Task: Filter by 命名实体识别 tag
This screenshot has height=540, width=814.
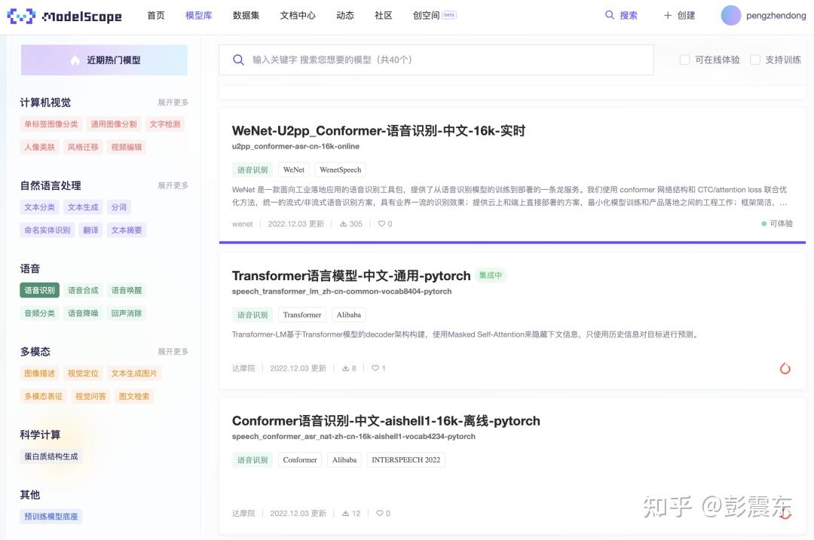Action: pyautogui.click(x=47, y=230)
